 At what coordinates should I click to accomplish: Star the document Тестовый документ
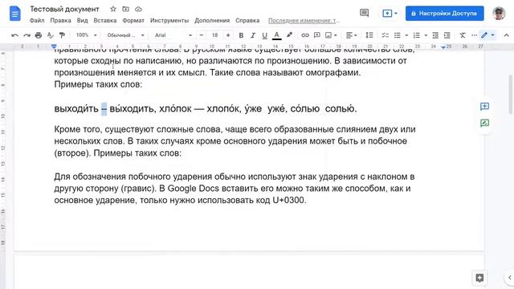pyautogui.click(x=113, y=9)
